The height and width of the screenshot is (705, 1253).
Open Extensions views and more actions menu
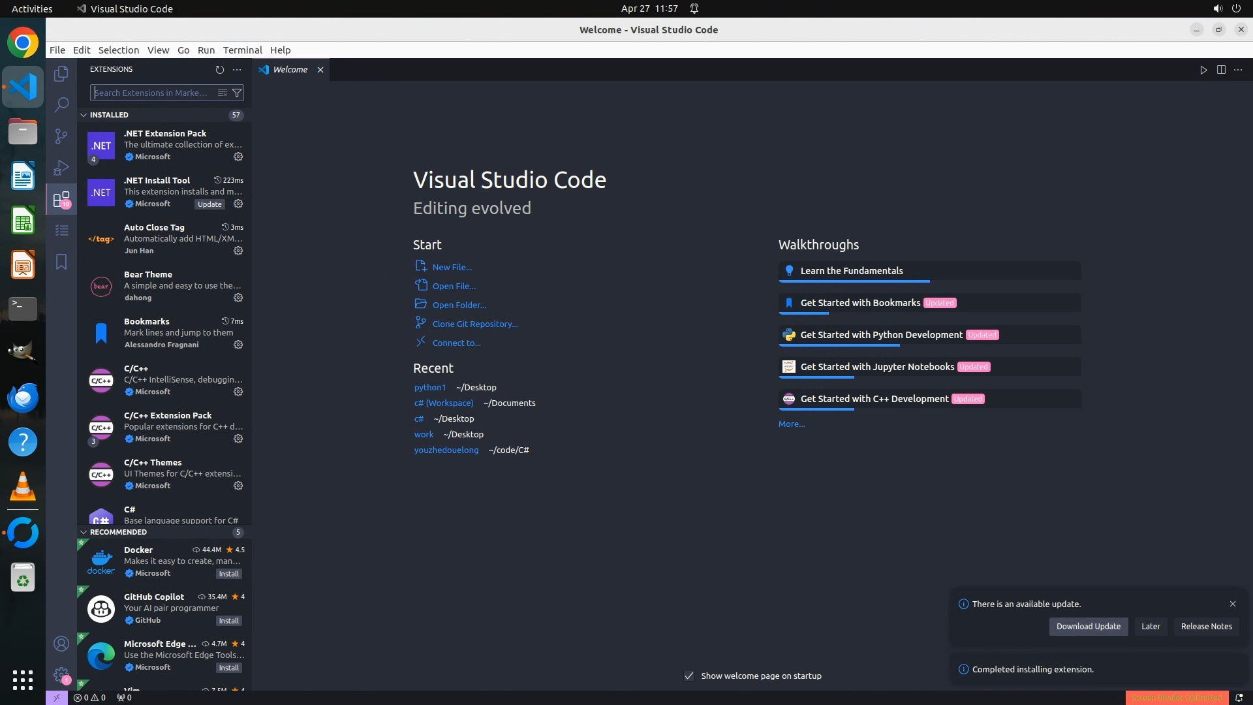point(237,69)
